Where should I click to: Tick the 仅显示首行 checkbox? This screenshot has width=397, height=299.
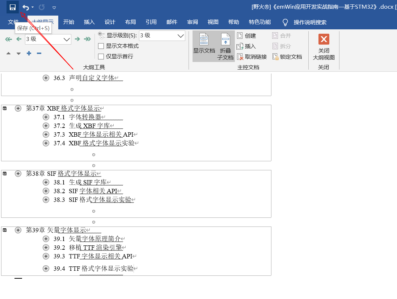(x=101, y=56)
